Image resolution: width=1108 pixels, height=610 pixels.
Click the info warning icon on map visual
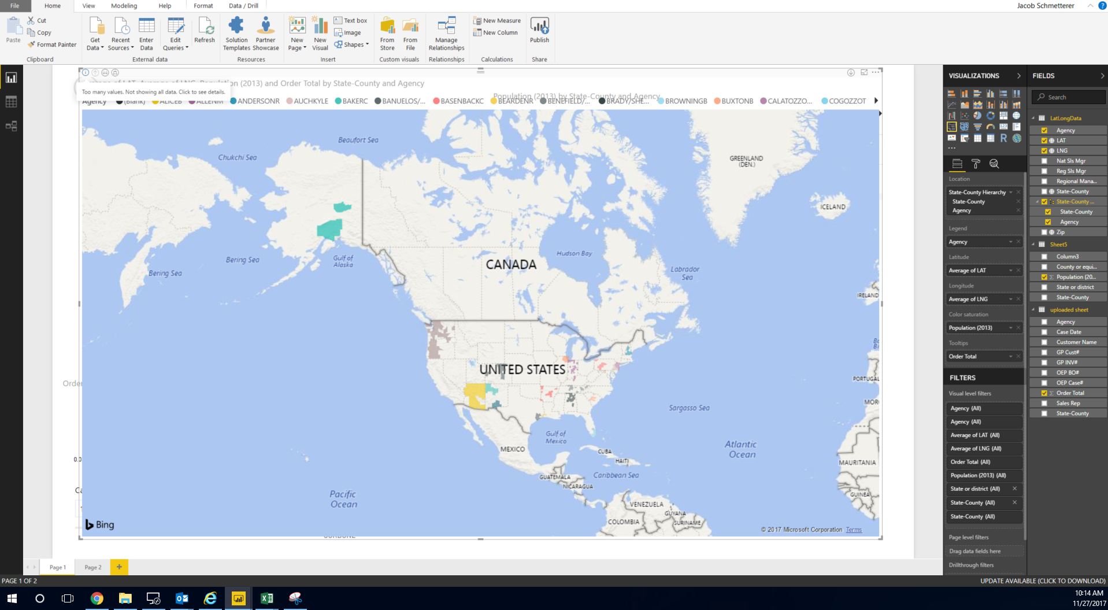pyautogui.click(x=86, y=73)
